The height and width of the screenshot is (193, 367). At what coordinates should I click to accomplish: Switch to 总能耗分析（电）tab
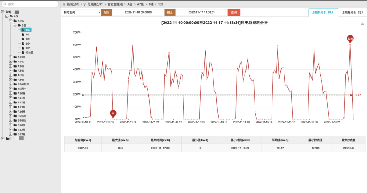322,13
